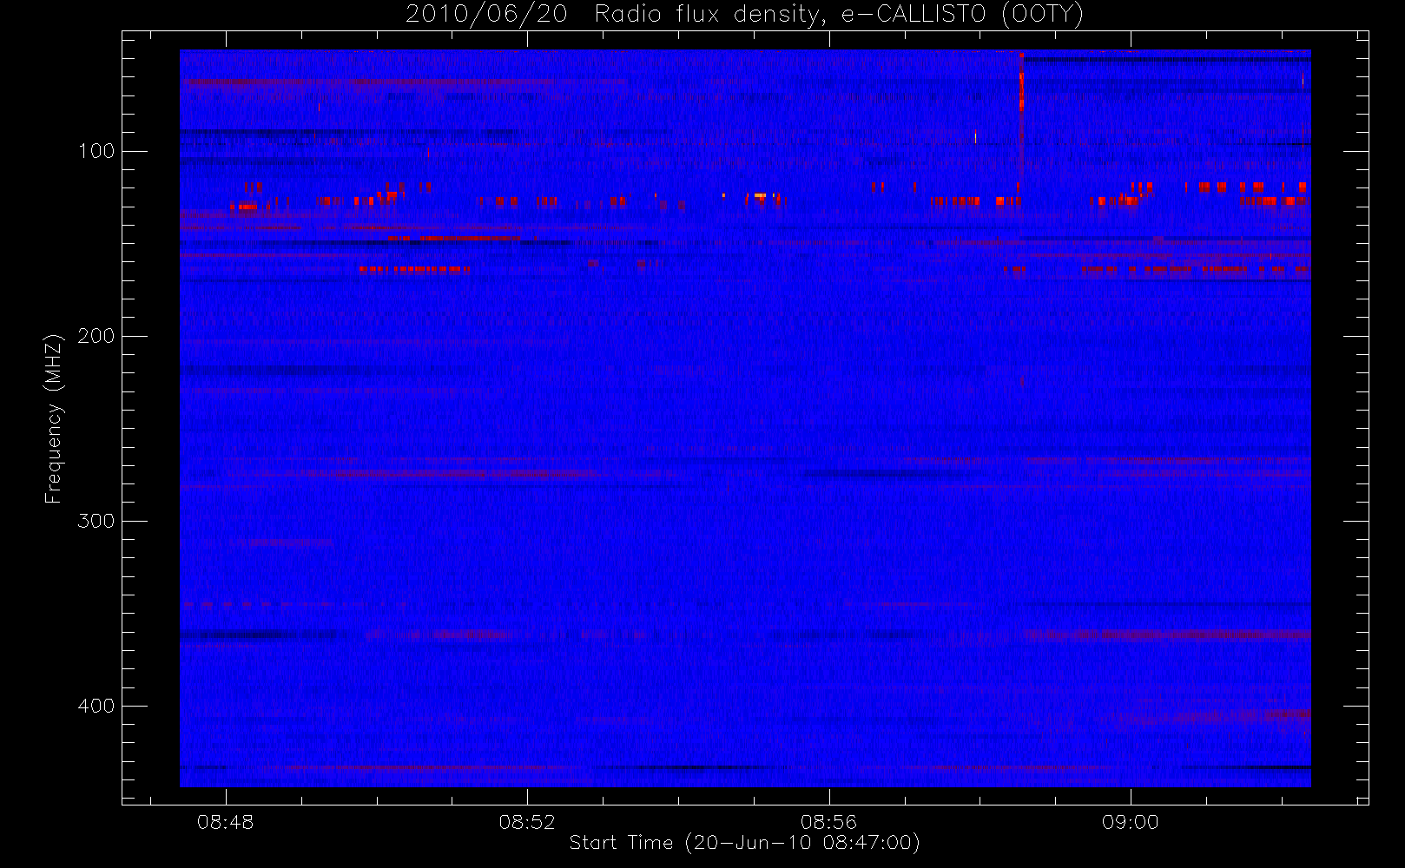Click the plot title '2010/06/20 Radio flux density, e-CALLISTO (OOTY)'

tap(744, 15)
